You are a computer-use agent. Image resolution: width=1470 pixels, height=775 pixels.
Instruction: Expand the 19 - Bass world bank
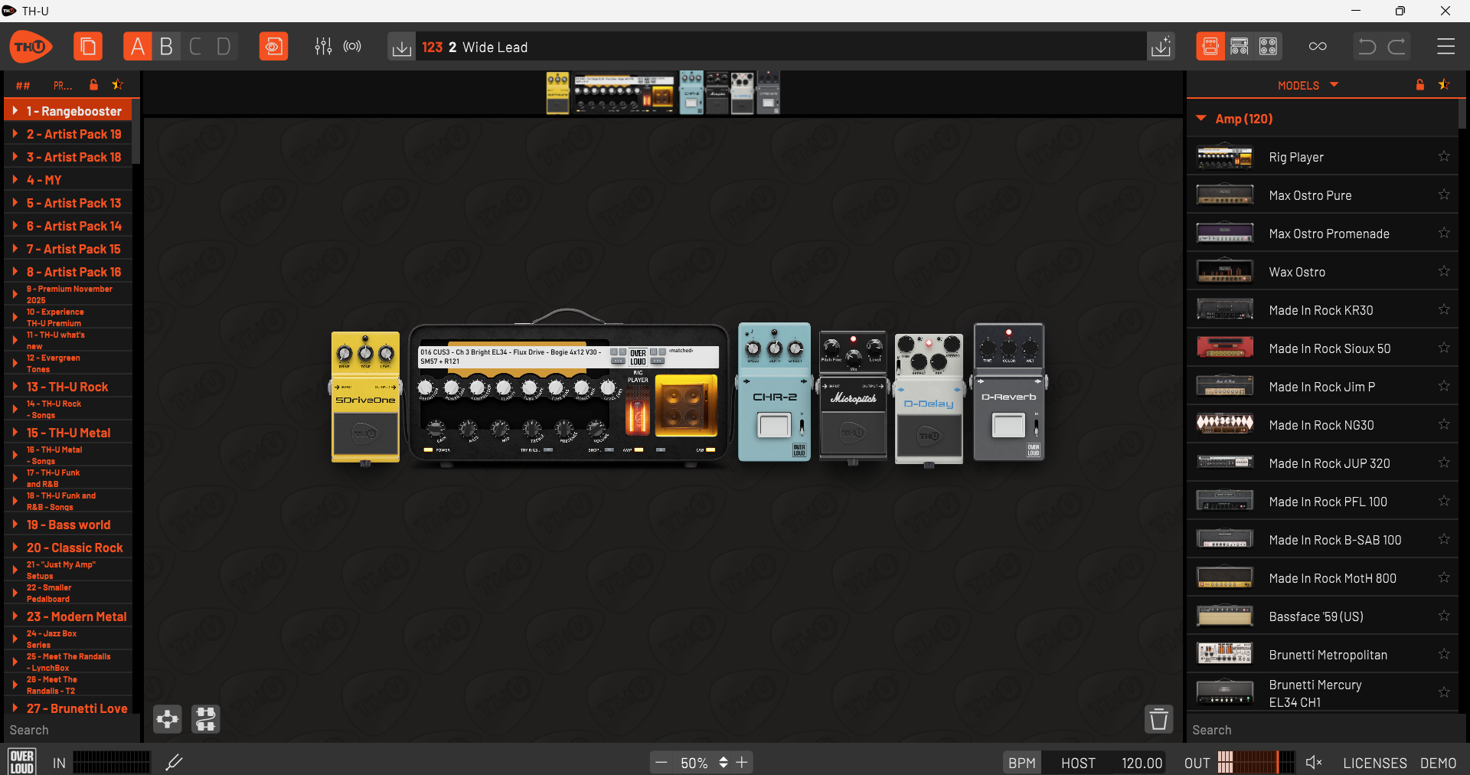[x=15, y=525]
